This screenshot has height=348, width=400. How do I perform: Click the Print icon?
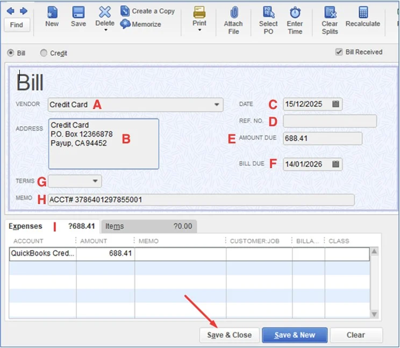pos(199,12)
